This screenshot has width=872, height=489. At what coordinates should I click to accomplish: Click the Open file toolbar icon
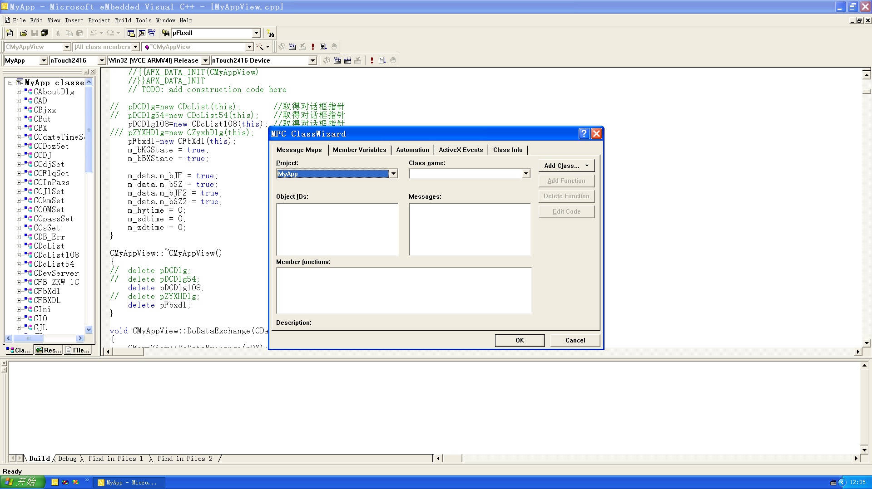tap(24, 33)
